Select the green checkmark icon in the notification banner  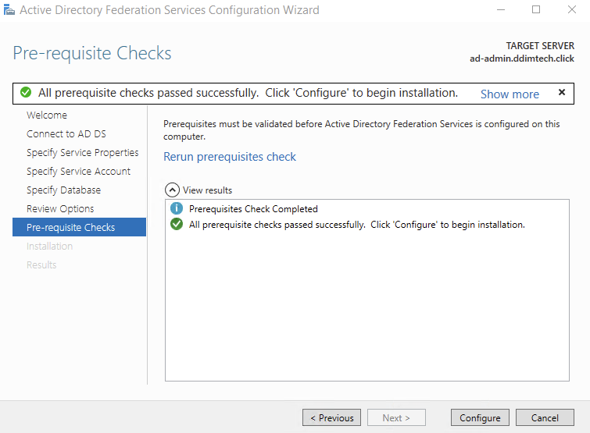point(26,92)
